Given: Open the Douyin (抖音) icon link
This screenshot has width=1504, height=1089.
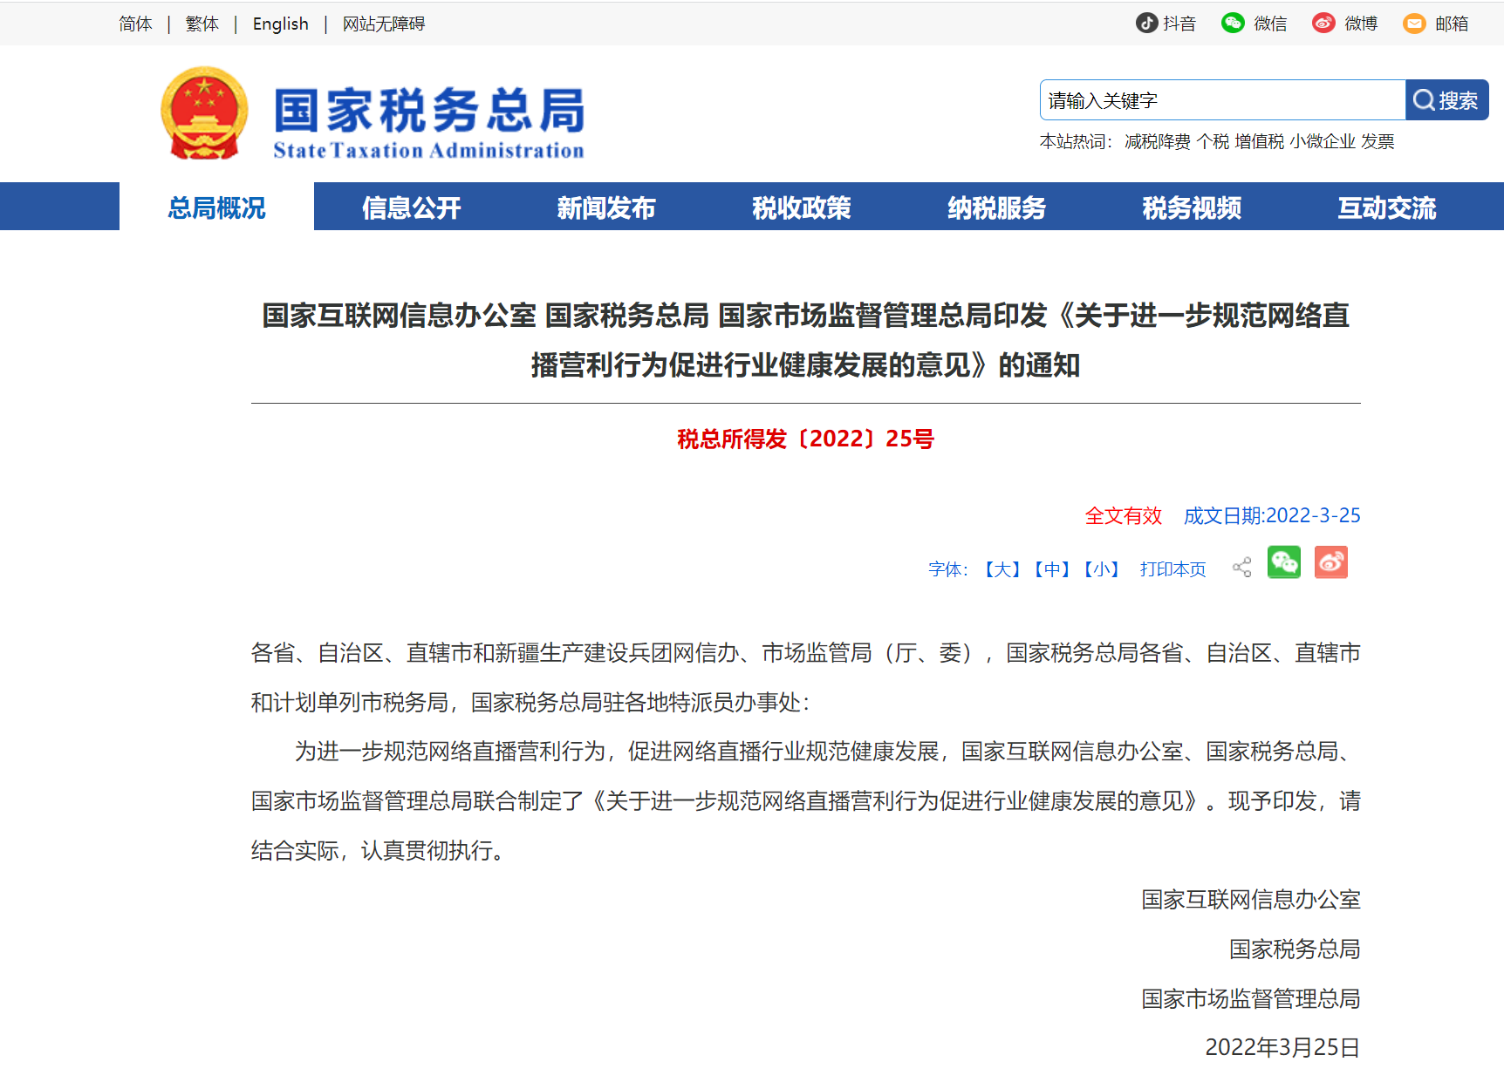Looking at the screenshot, I should (1146, 24).
